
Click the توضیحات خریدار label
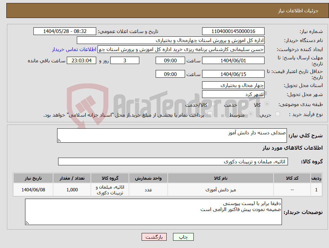pos(303,212)
